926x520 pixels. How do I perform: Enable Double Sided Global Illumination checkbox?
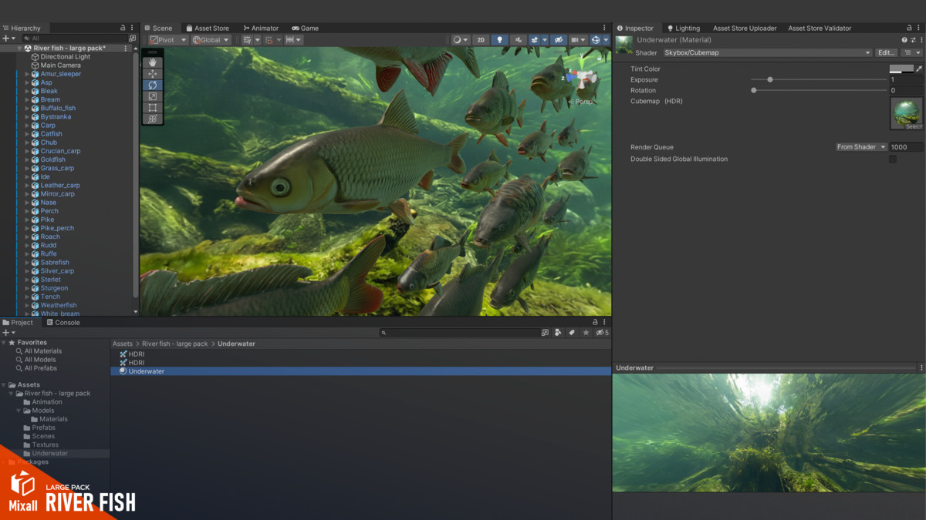coord(893,159)
